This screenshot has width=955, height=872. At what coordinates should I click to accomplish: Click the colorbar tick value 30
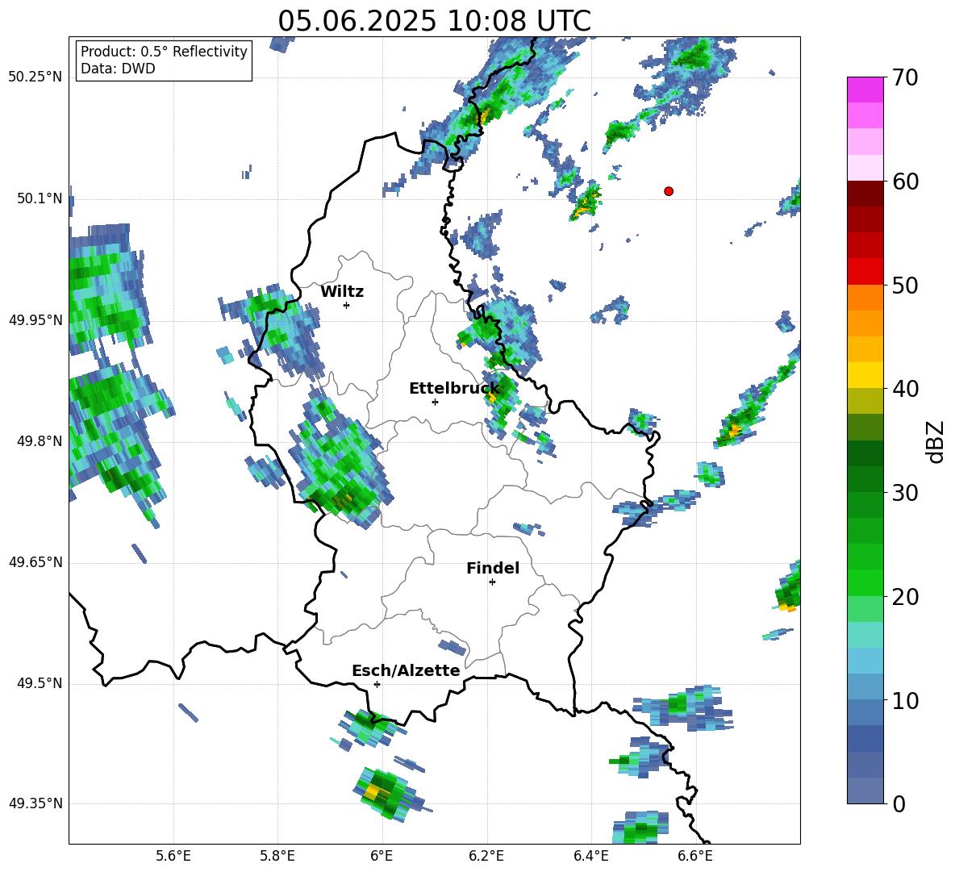(x=905, y=492)
